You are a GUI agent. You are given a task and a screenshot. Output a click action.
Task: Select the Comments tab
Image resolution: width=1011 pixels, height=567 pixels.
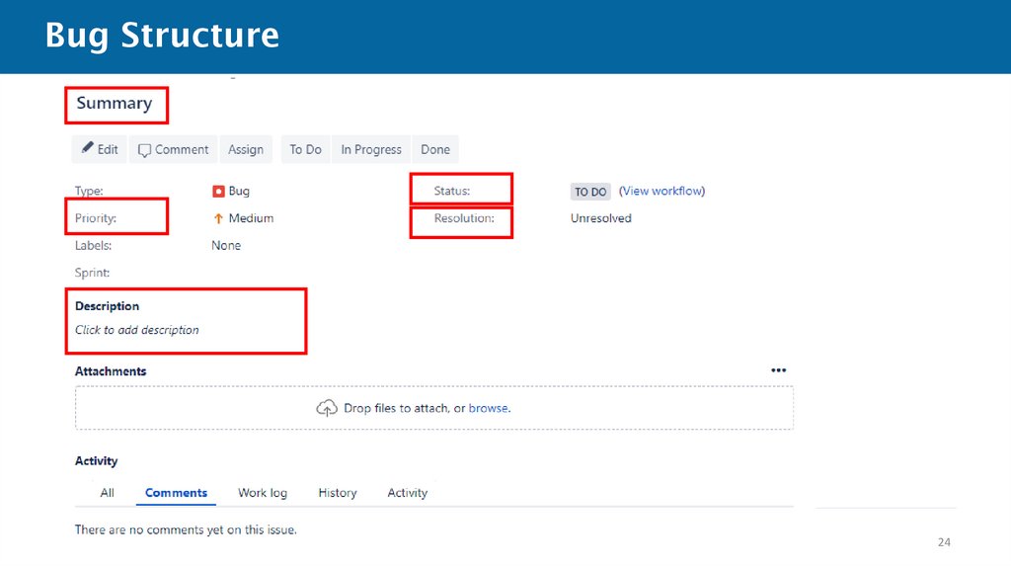click(176, 493)
